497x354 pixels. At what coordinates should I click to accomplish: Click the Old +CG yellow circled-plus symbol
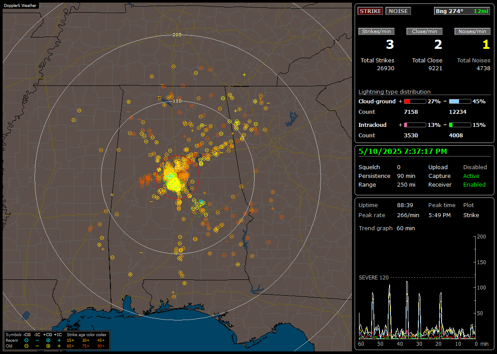48,346
